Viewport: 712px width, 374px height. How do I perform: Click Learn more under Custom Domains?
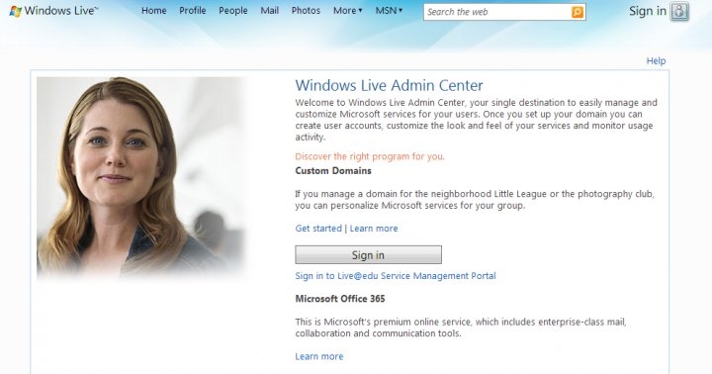tap(374, 229)
